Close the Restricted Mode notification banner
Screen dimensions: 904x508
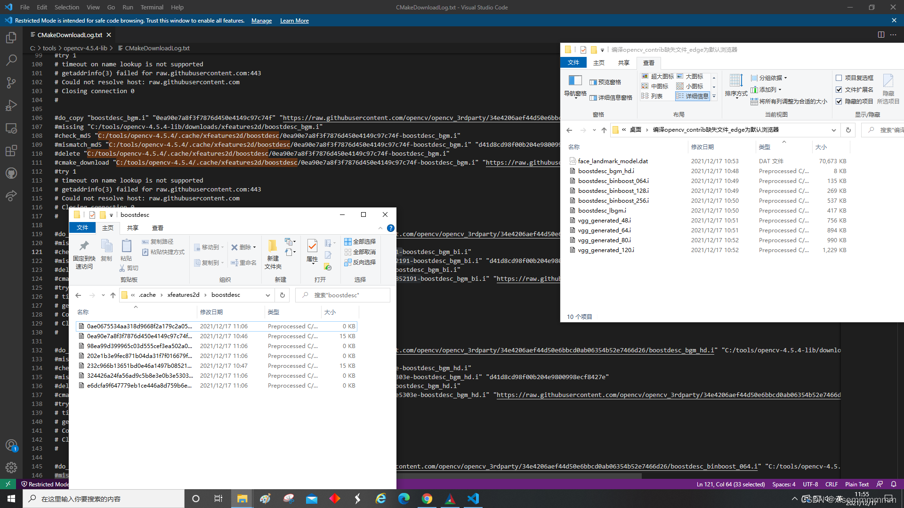[894, 20]
